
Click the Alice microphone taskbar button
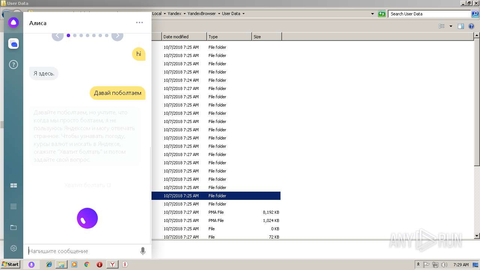[x=31, y=265]
